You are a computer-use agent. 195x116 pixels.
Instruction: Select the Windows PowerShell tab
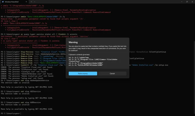14,2
